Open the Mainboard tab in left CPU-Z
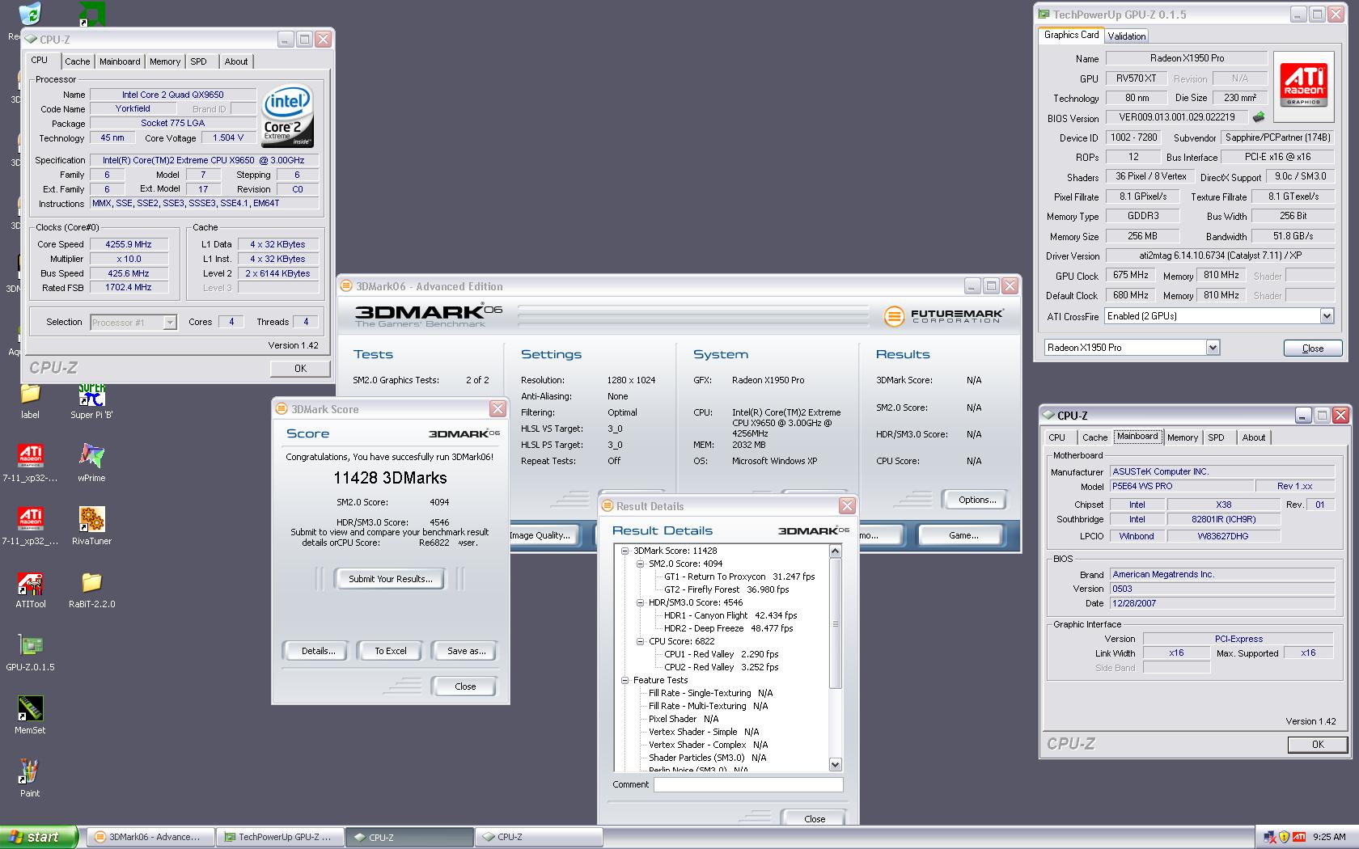 click(120, 61)
